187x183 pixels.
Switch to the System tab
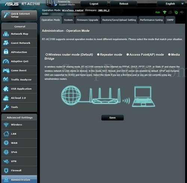(x=68, y=20)
